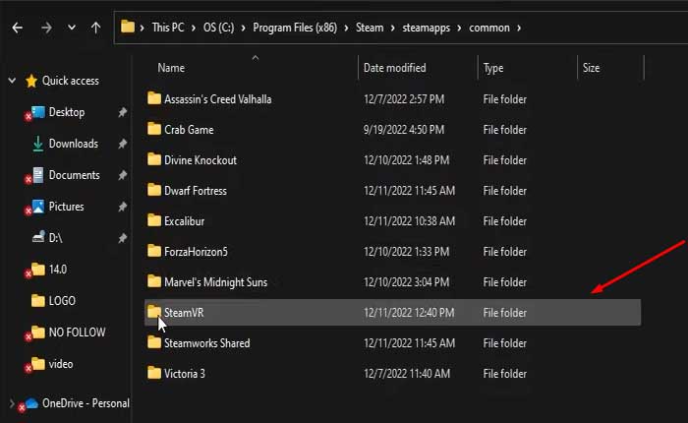Click the Quick access star icon
688x423 pixels.
click(x=31, y=81)
